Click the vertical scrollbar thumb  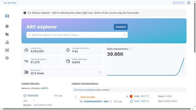click(x=195, y=28)
